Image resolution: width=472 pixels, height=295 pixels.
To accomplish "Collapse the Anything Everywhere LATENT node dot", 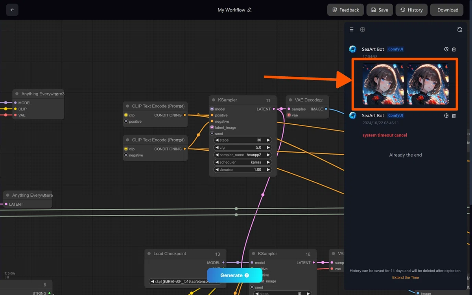I will [7, 195].
